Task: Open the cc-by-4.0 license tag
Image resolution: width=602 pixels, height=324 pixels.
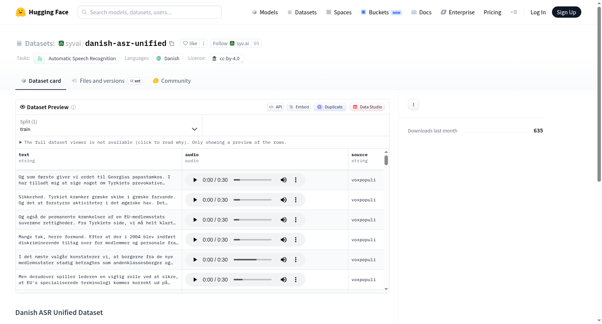Action: point(226,58)
